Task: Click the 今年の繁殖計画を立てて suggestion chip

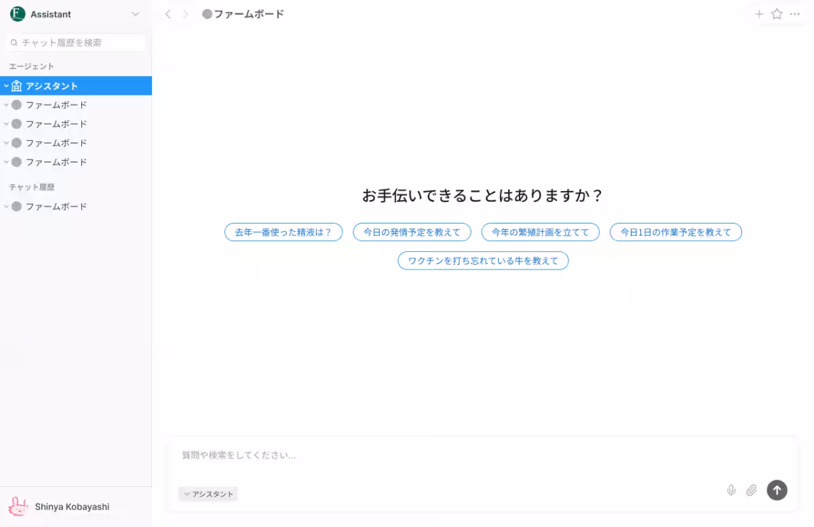Action: (540, 232)
